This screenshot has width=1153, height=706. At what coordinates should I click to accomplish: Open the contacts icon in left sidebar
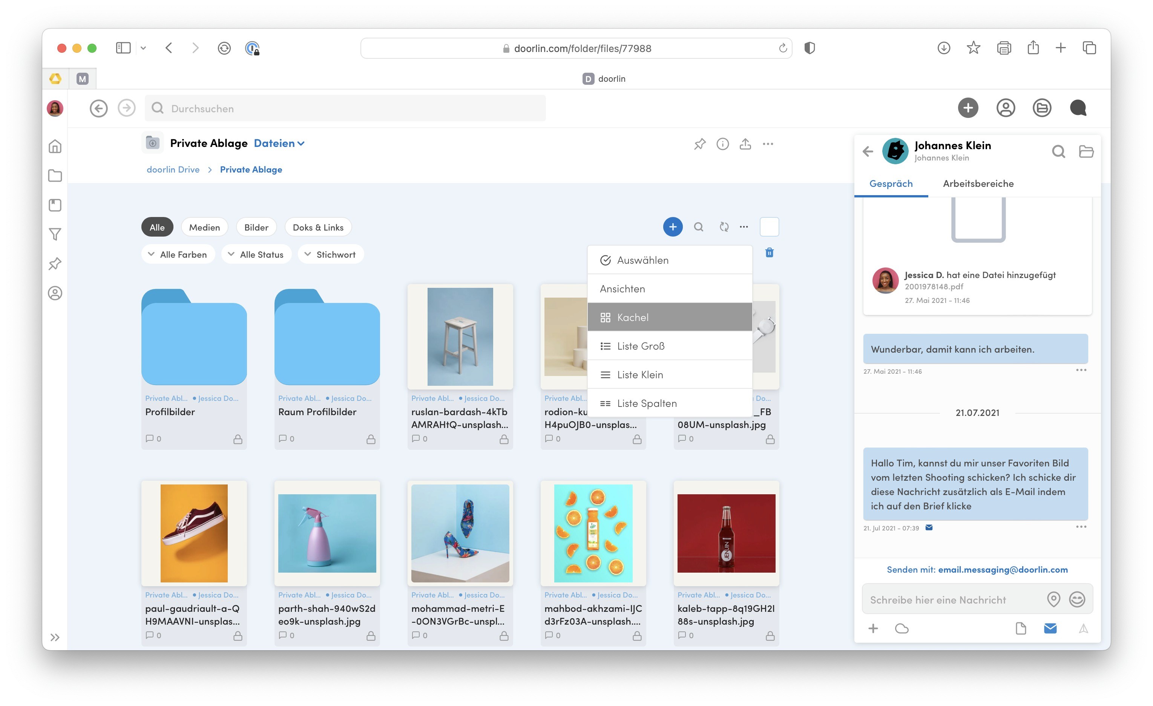tap(55, 293)
